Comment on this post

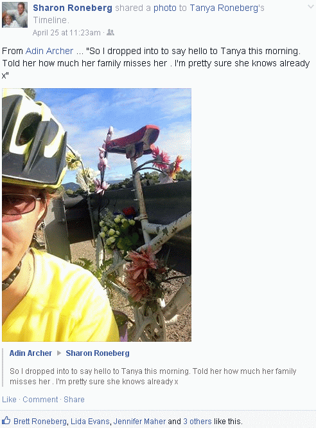click(x=40, y=400)
